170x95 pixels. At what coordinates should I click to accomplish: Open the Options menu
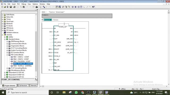(35, 4)
